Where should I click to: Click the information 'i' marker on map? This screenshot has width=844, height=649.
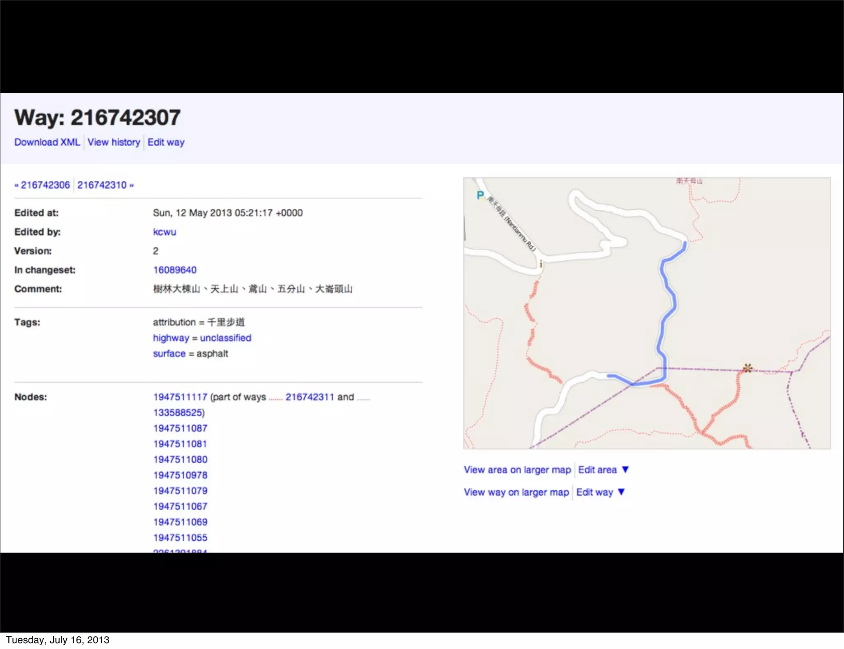(x=541, y=264)
